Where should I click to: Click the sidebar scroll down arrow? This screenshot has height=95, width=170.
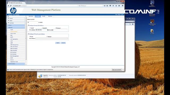coord(26,64)
